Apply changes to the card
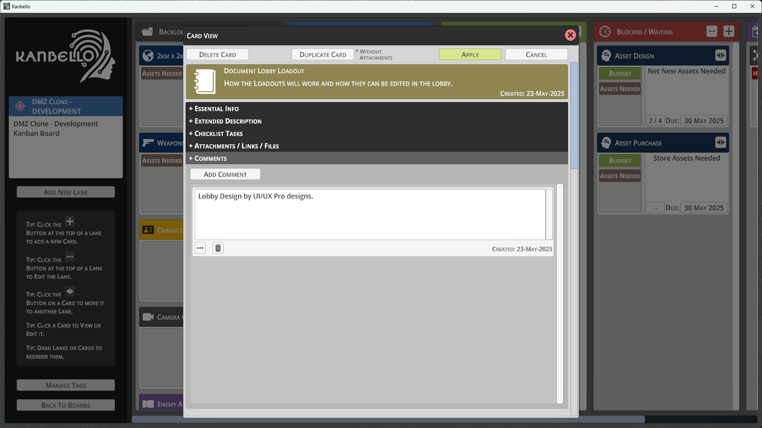This screenshot has width=762, height=428. 470,54
